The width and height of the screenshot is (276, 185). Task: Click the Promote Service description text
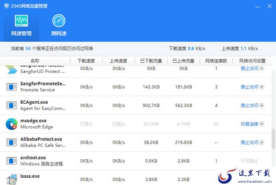point(38,90)
